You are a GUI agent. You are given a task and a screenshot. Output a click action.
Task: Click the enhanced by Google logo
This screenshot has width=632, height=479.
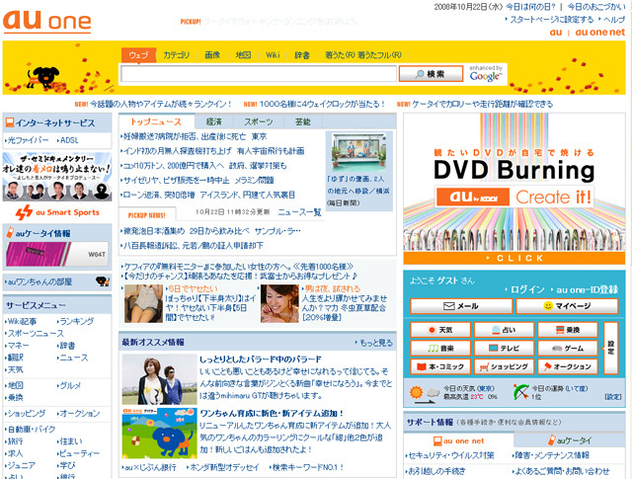tap(485, 73)
